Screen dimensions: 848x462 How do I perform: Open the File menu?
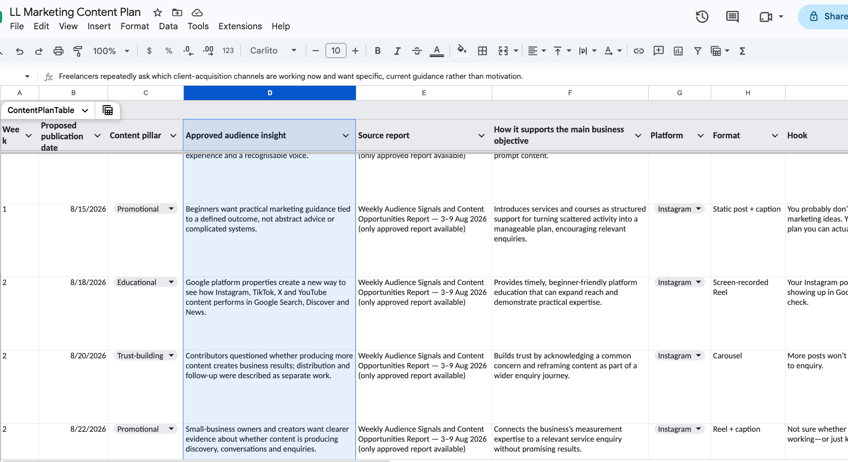pyautogui.click(x=17, y=26)
